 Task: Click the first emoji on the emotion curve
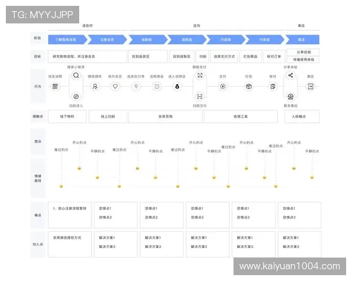pyautogui.click(x=60, y=186)
